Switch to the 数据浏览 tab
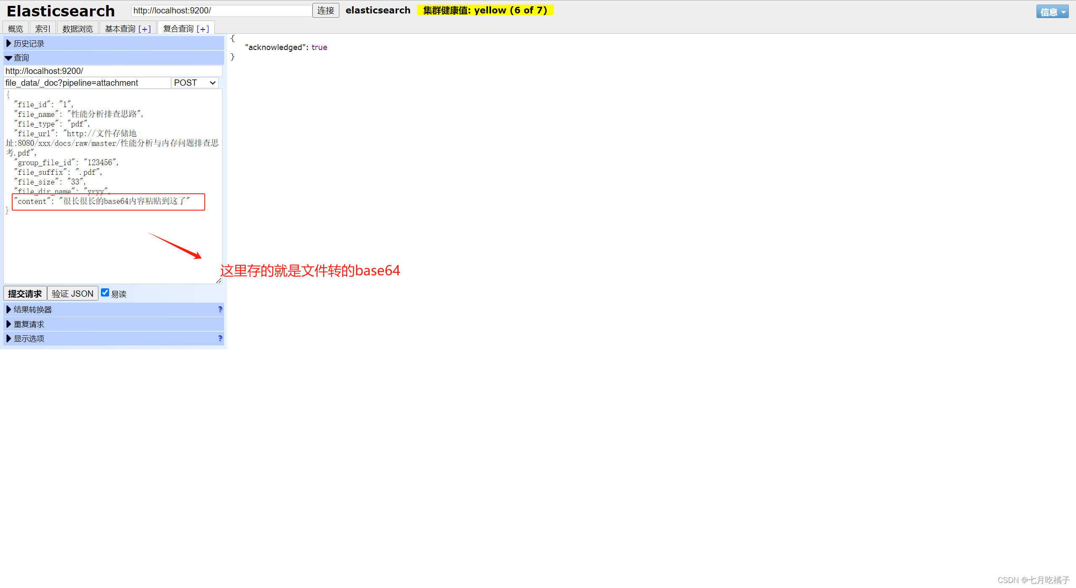The width and height of the screenshot is (1076, 588). pyautogui.click(x=78, y=29)
